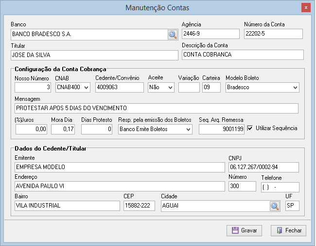Click the Gravar save button
316x246 pixels.
click(244, 230)
